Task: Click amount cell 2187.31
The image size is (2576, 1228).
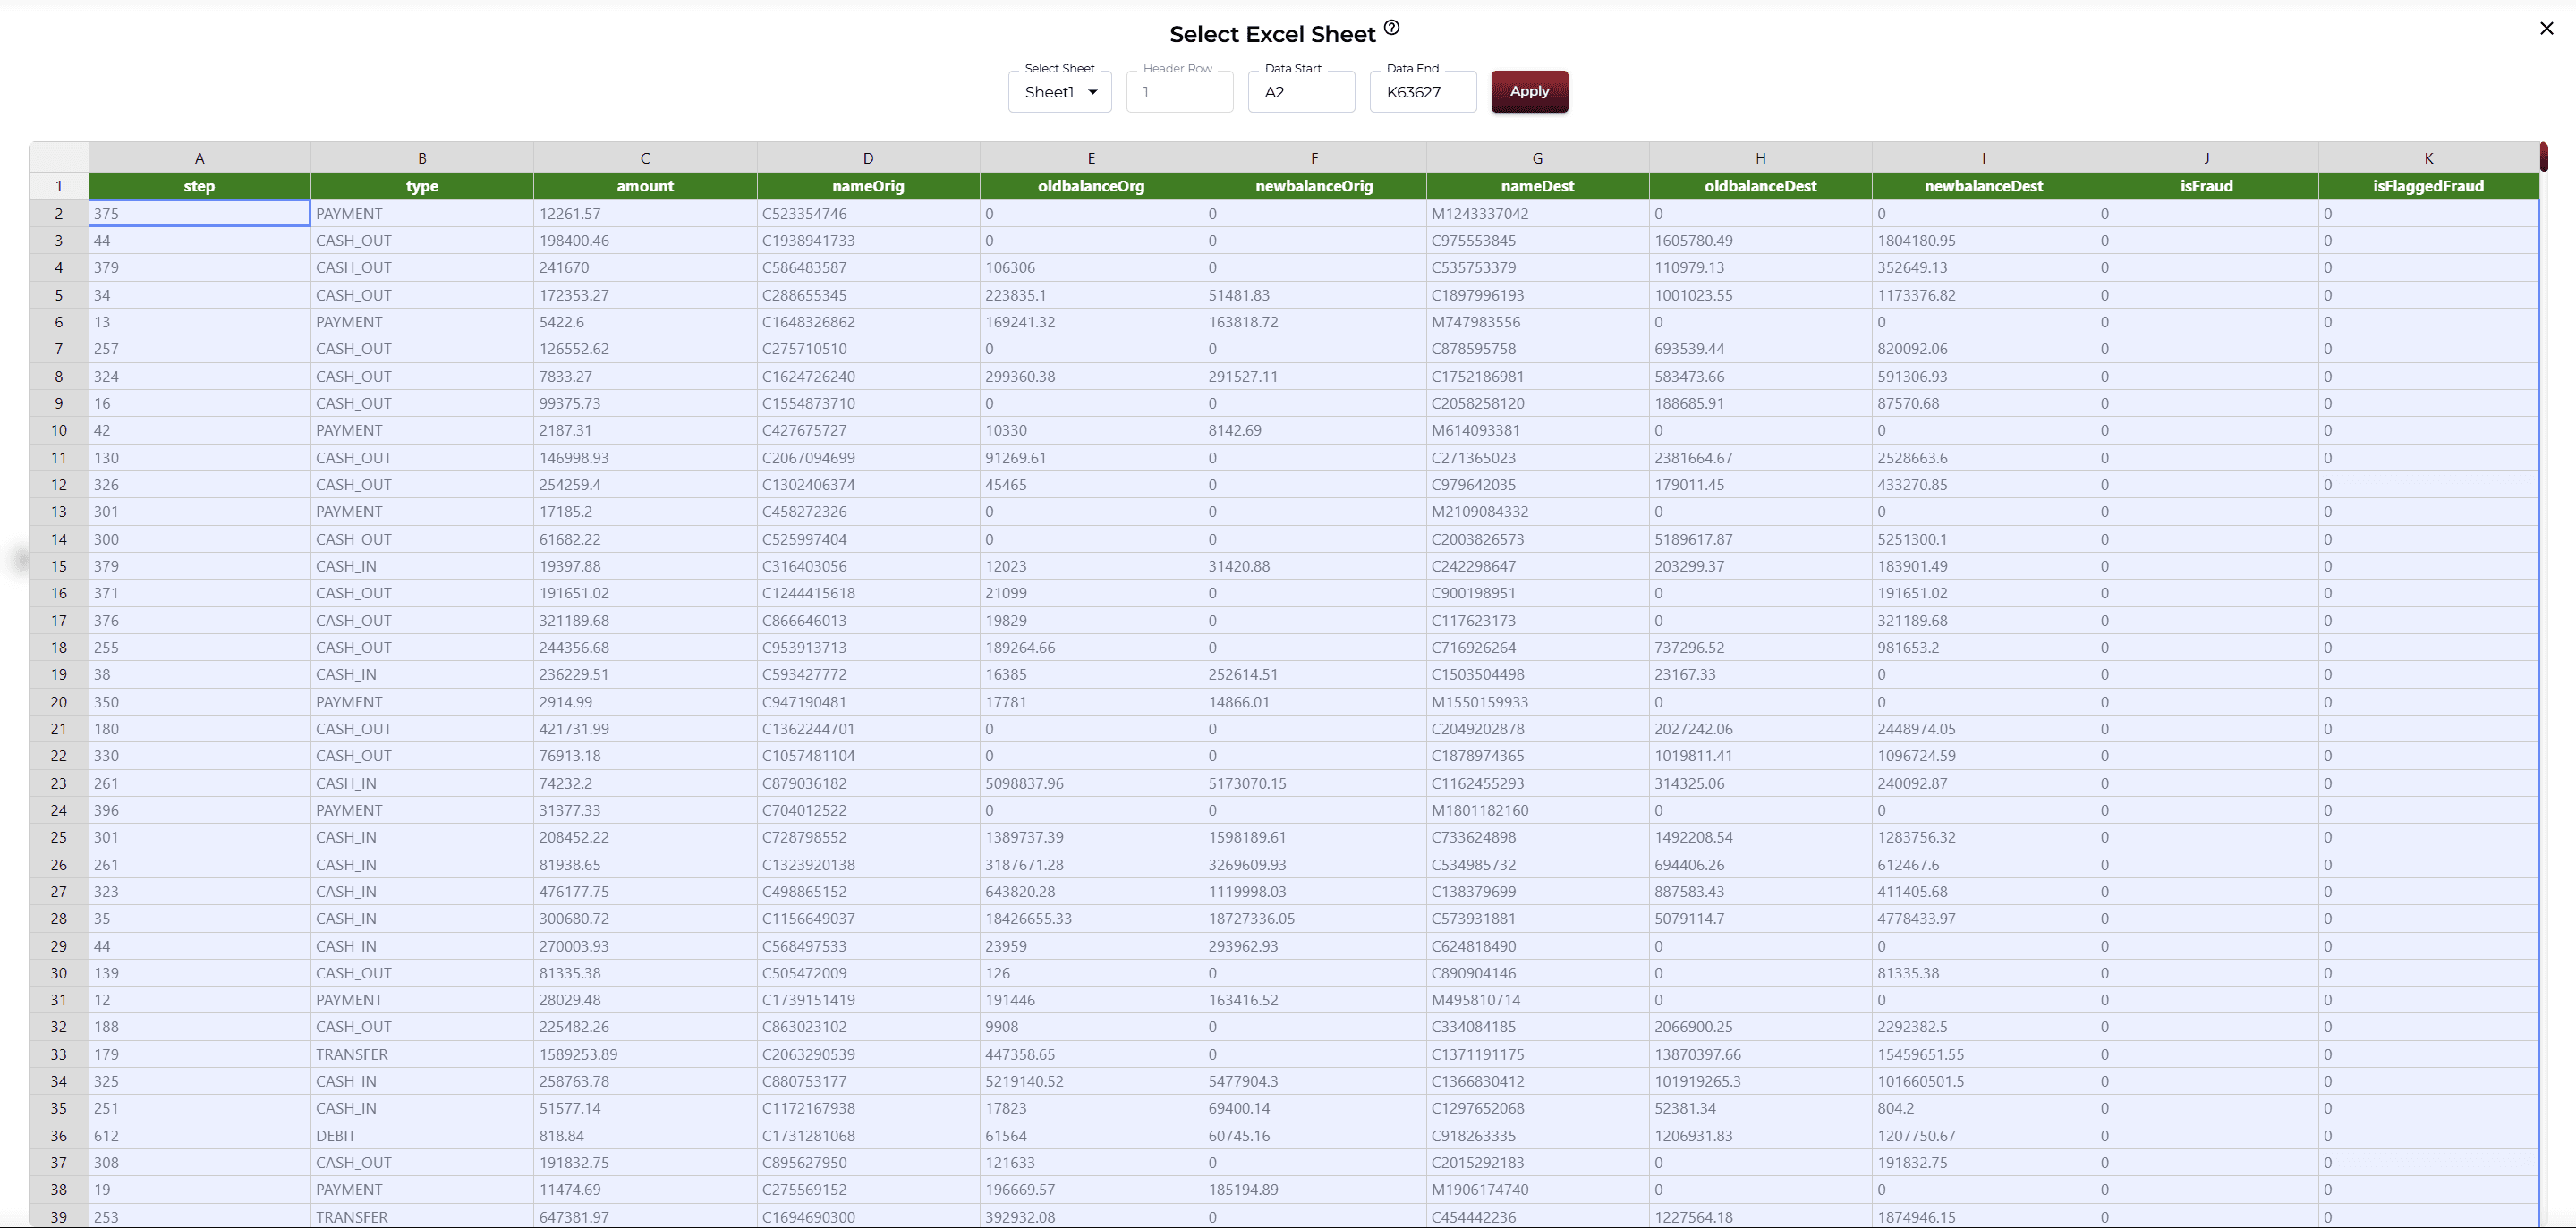Action: [645, 430]
